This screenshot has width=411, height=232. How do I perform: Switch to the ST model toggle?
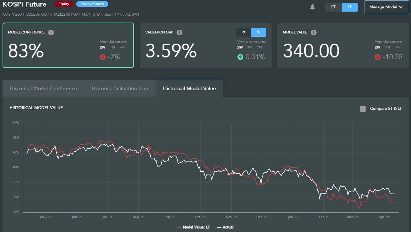tap(333, 7)
